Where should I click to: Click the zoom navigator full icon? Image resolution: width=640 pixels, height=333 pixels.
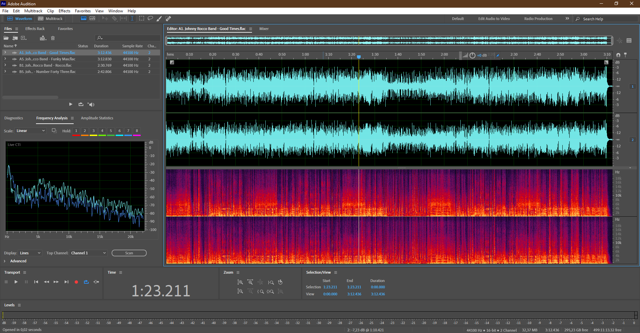[620, 41]
